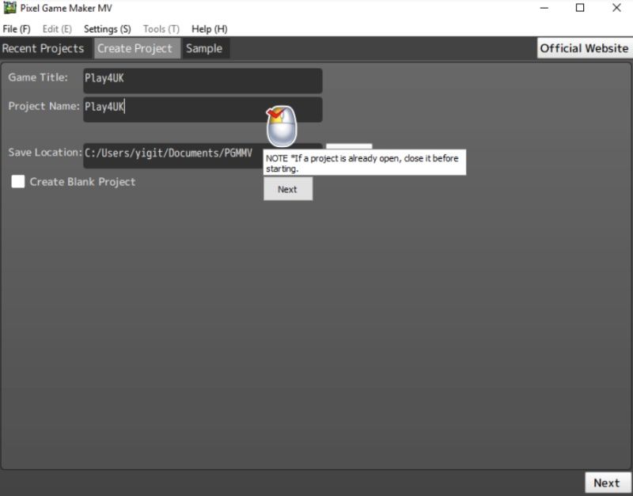This screenshot has width=633, height=496.
Task: Click the 'Create Blank Project' label text
Action: click(x=83, y=182)
